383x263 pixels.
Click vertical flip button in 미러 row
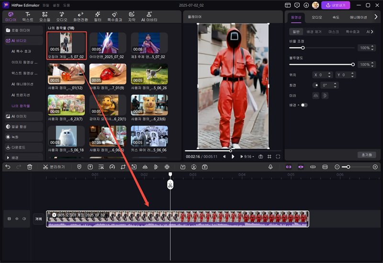coord(325,96)
